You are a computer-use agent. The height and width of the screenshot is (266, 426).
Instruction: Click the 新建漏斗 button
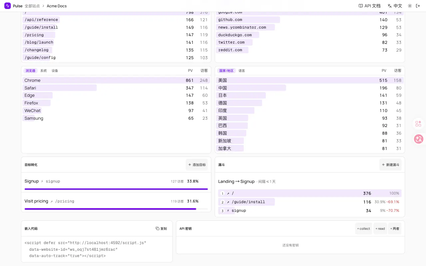(x=390, y=165)
